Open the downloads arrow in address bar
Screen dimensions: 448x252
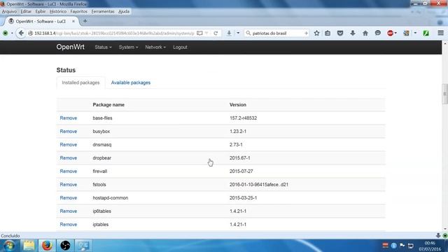point(229,33)
